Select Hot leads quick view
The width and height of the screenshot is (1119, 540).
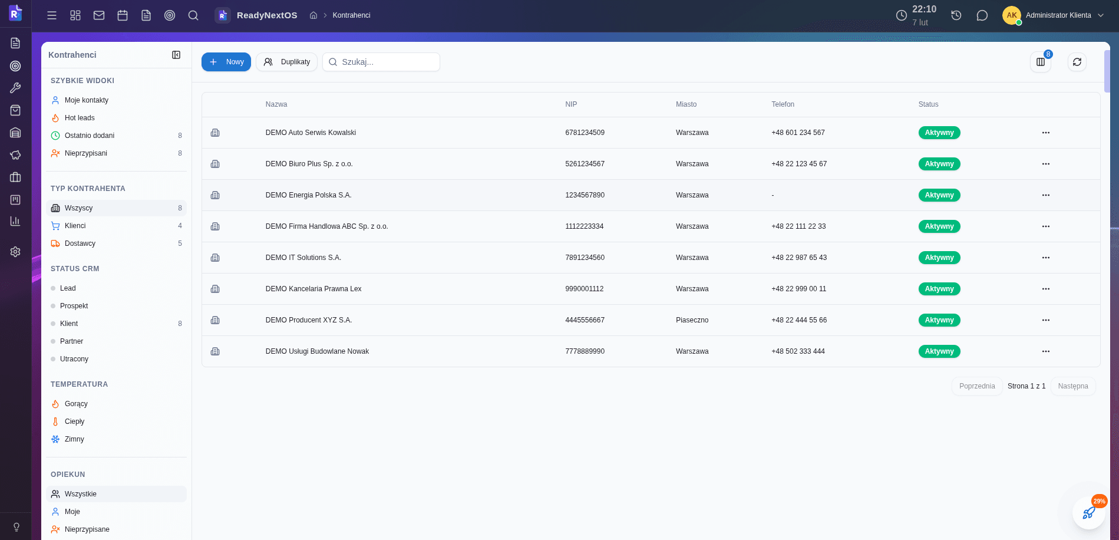tap(80, 118)
